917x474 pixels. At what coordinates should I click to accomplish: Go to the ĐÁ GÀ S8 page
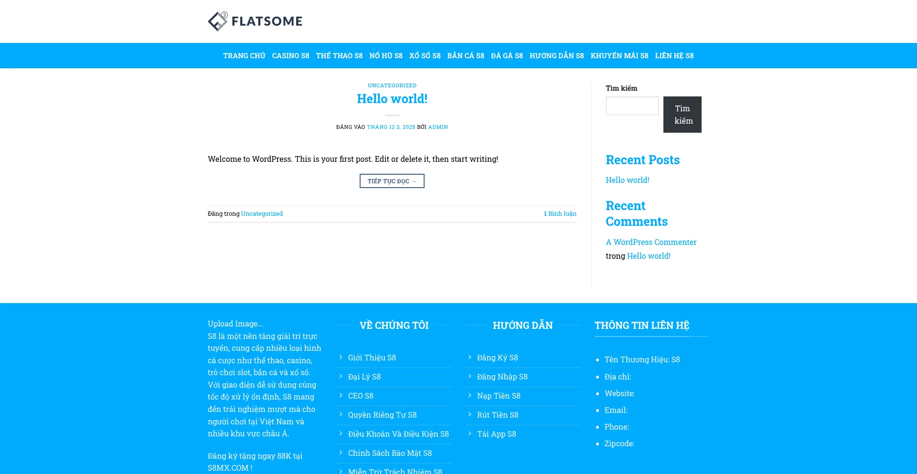[507, 56]
